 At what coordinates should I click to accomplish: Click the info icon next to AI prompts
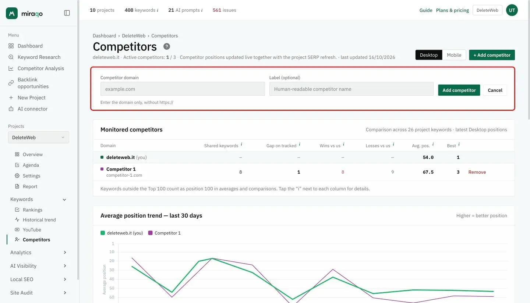click(202, 10)
